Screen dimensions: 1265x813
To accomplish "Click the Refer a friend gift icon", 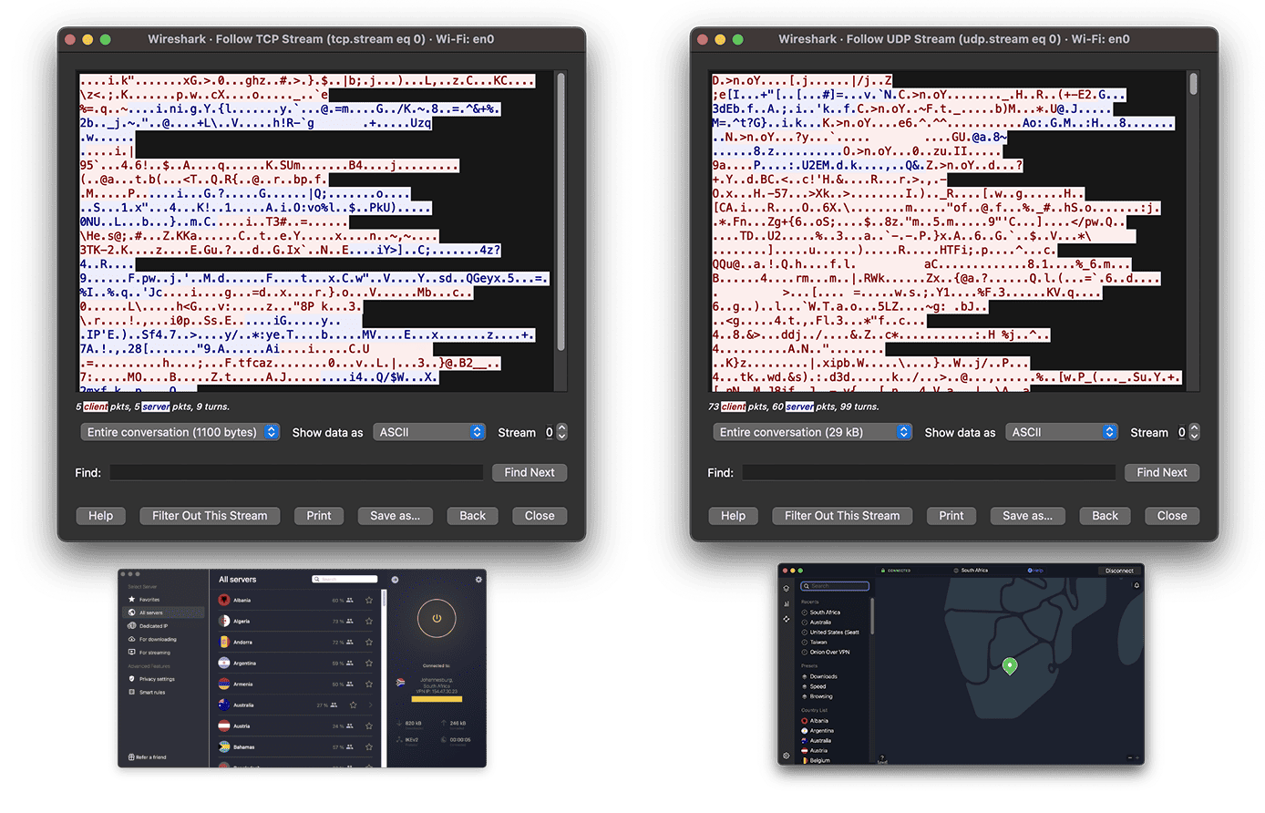I will (131, 757).
